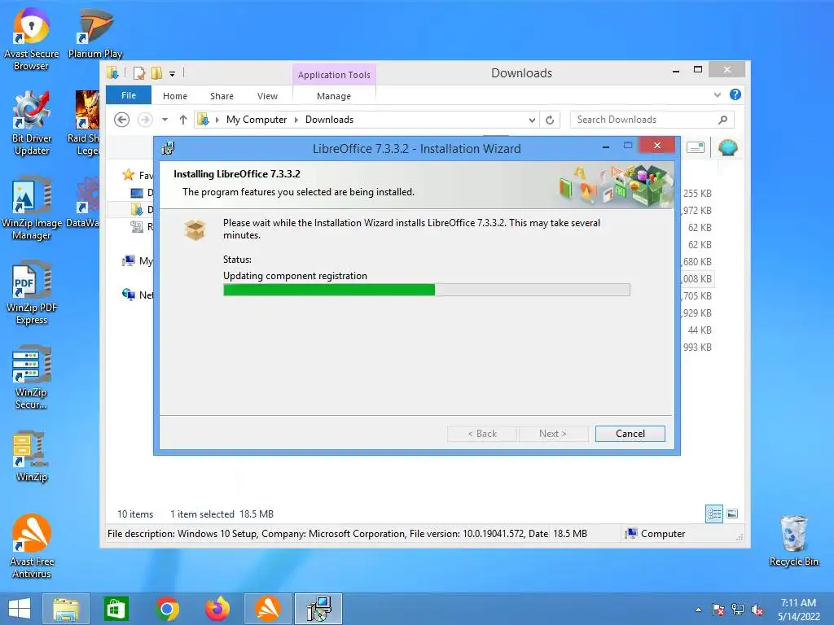Image resolution: width=834 pixels, height=625 pixels.
Task: Click the disabled Back button
Action: (482, 434)
